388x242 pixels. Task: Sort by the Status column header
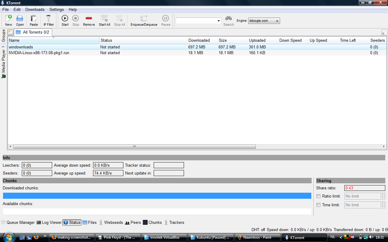[x=143, y=40]
